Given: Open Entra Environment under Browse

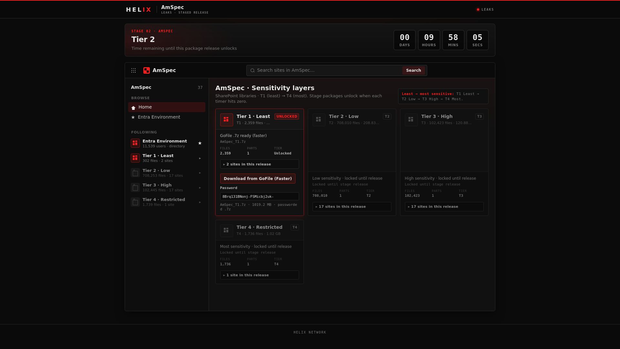Looking at the screenshot, I should click(167, 117).
